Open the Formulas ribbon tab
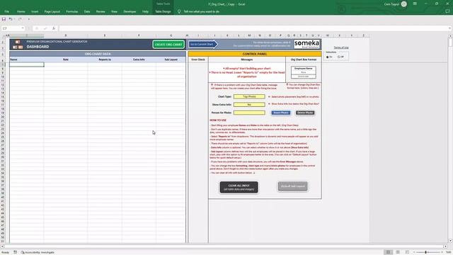Screen dimensions: 453x255 click(x=72, y=11)
